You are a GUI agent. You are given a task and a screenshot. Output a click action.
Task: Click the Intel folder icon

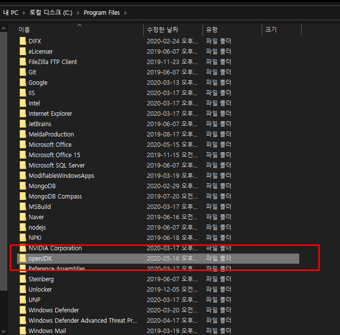[23, 103]
